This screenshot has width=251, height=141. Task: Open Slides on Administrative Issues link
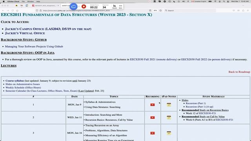(x=23, y=84)
